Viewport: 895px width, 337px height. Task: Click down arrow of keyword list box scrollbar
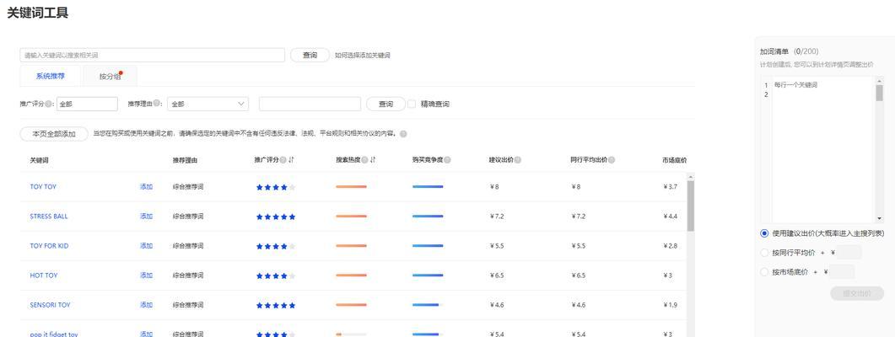coord(879,218)
